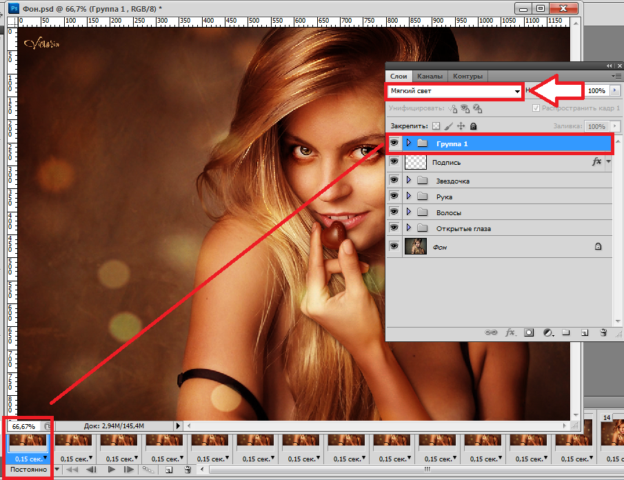Click the Layers panel scroll down arrow
624x480 pixels.
click(x=618, y=321)
